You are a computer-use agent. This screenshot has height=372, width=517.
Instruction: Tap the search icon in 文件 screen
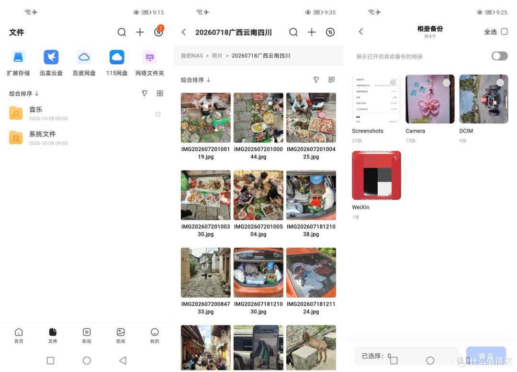122,32
